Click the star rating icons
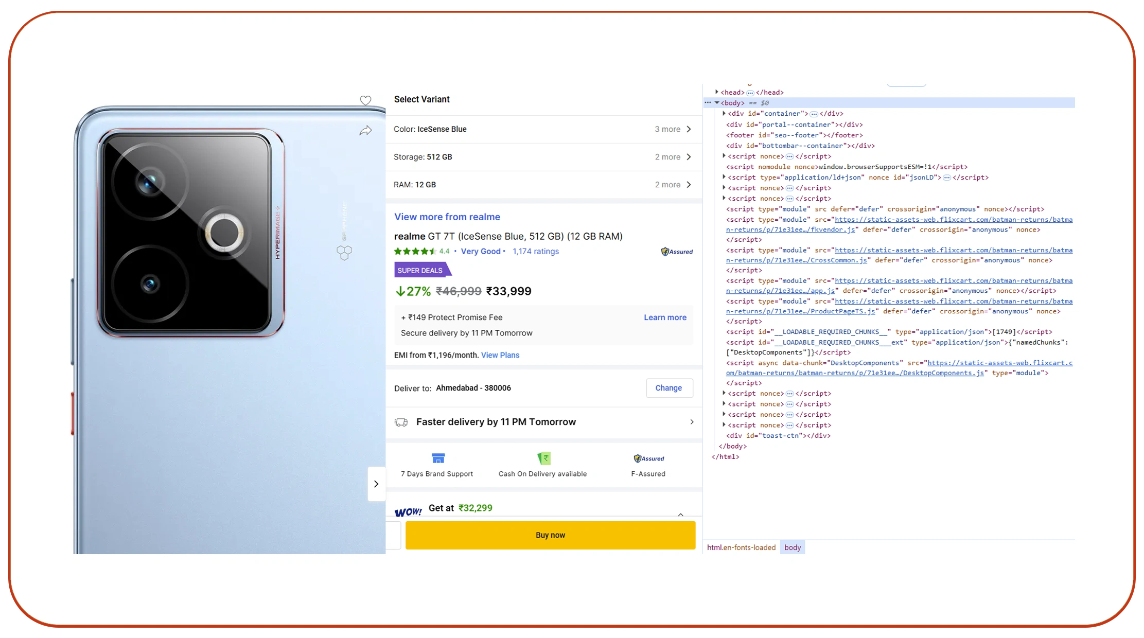The height and width of the screenshot is (638, 1144). [x=415, y=252]
